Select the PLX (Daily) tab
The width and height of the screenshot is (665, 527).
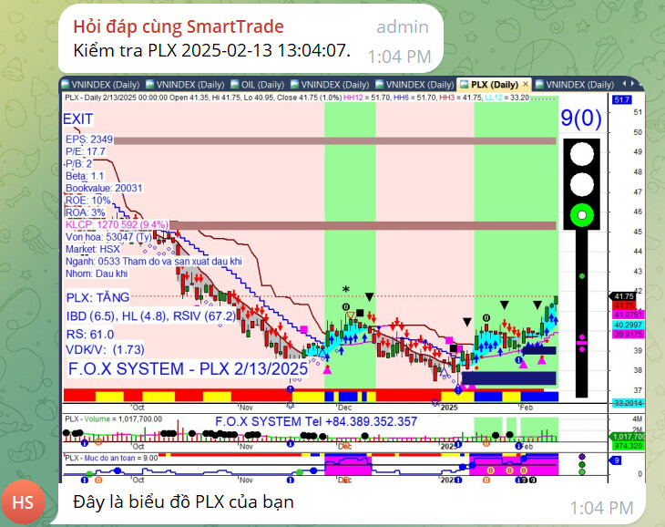coord(495,85)
